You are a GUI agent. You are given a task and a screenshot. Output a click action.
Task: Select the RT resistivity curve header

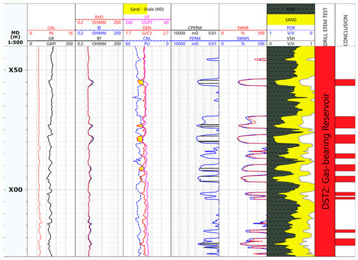(x=99, y=38)
